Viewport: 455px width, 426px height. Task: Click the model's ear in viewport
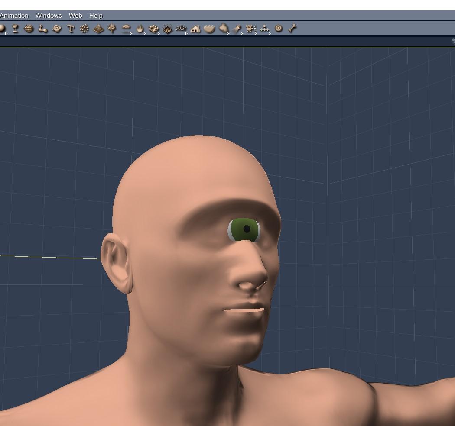tap(117, 263)
